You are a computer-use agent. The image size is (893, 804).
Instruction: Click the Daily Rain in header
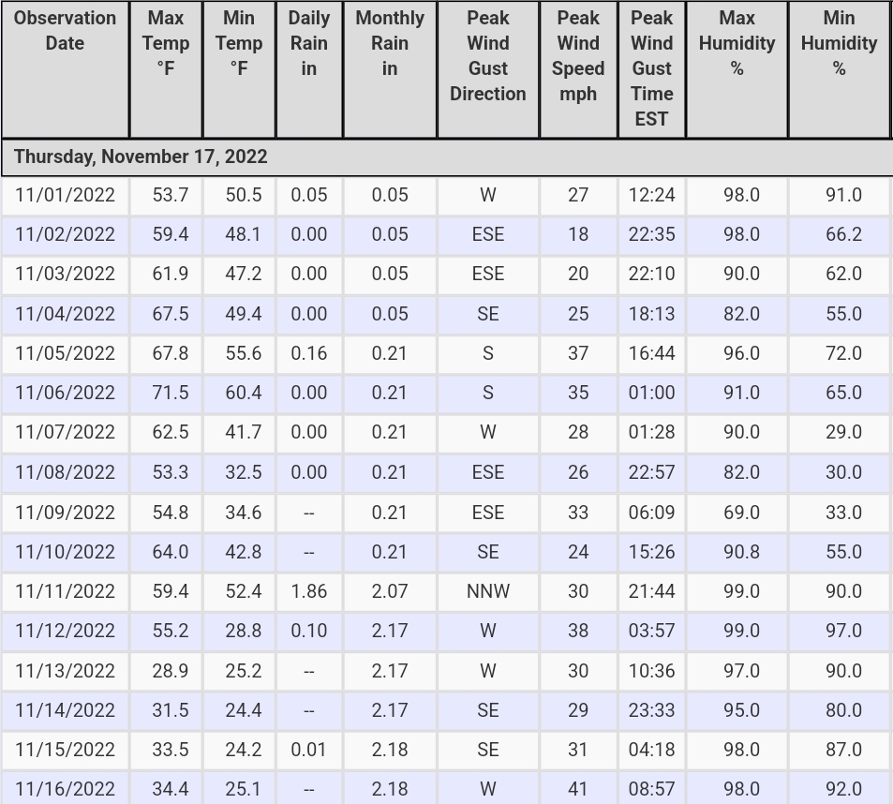pos(309,69)
